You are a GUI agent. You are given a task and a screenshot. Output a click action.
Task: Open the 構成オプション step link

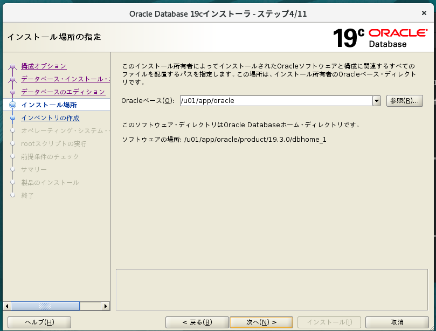click(44, 66)
